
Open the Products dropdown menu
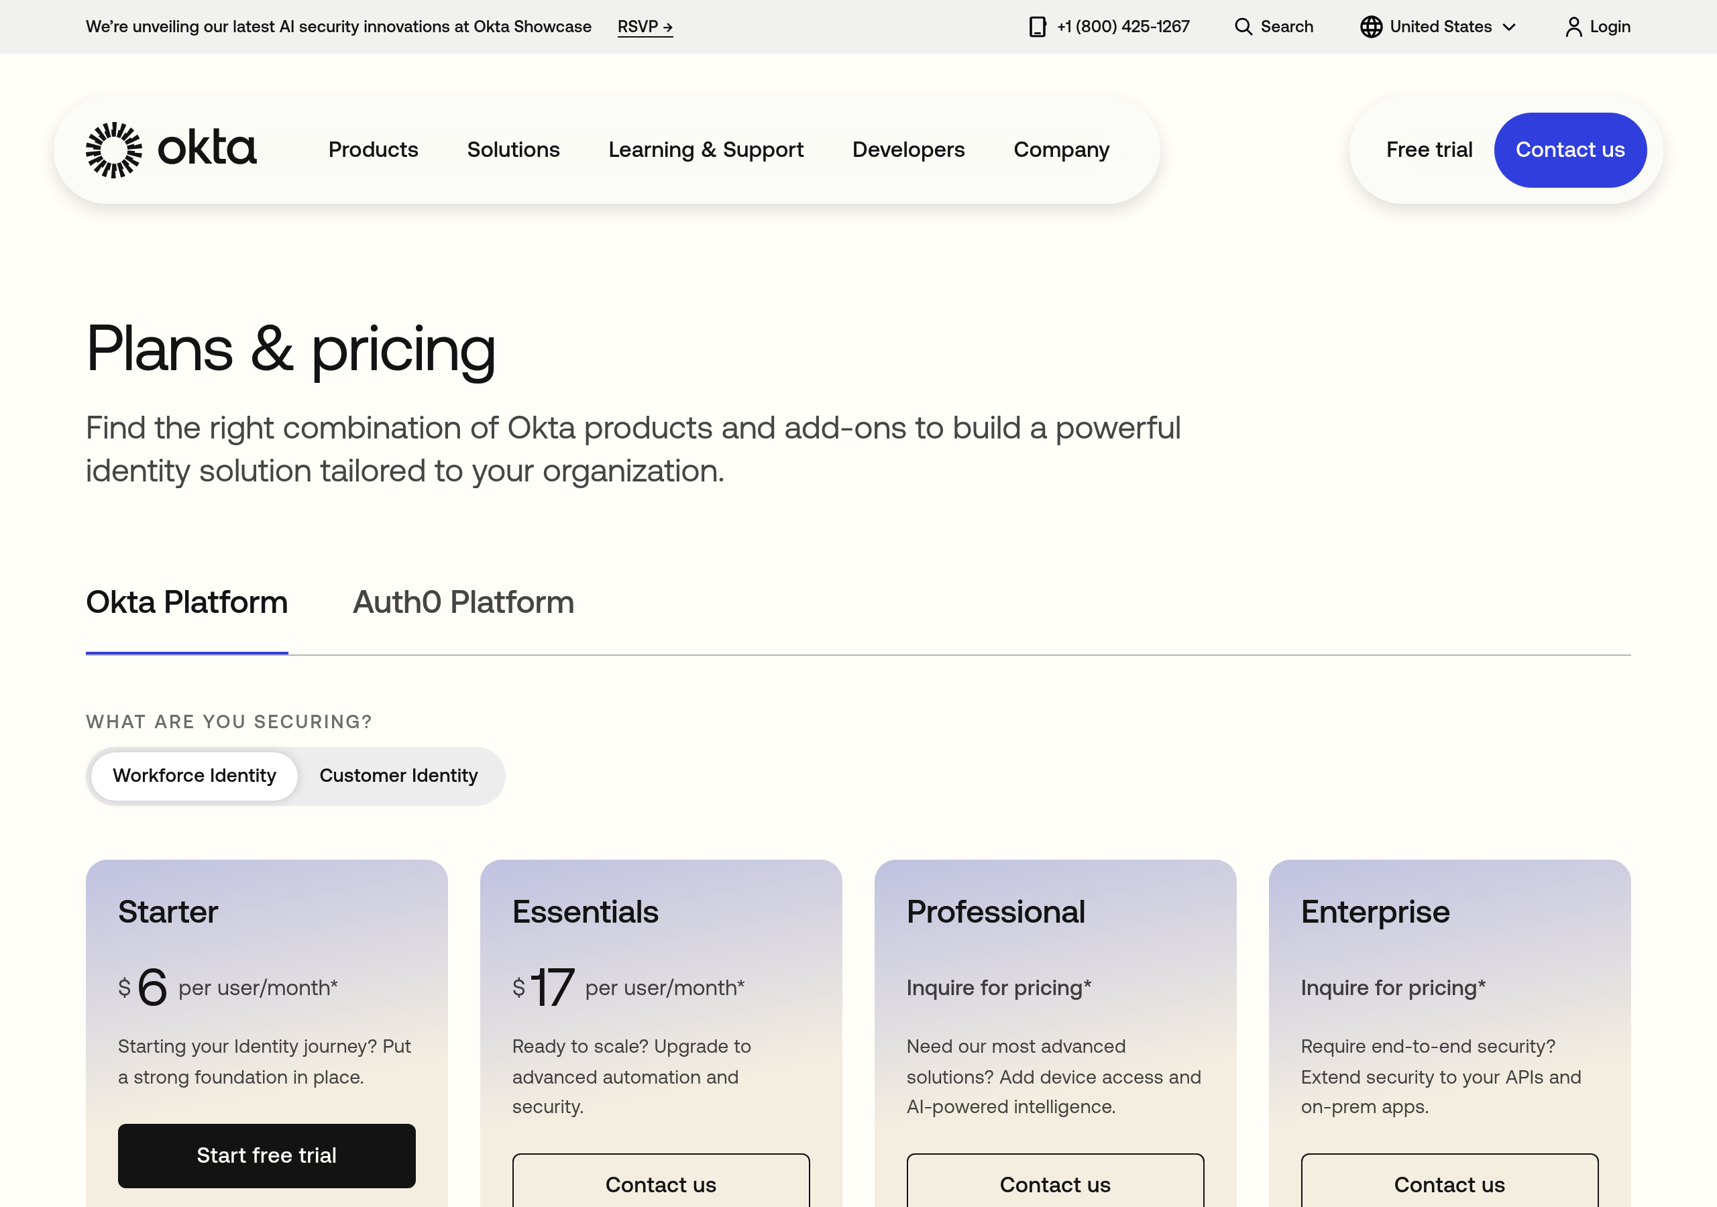click(372, 150)
